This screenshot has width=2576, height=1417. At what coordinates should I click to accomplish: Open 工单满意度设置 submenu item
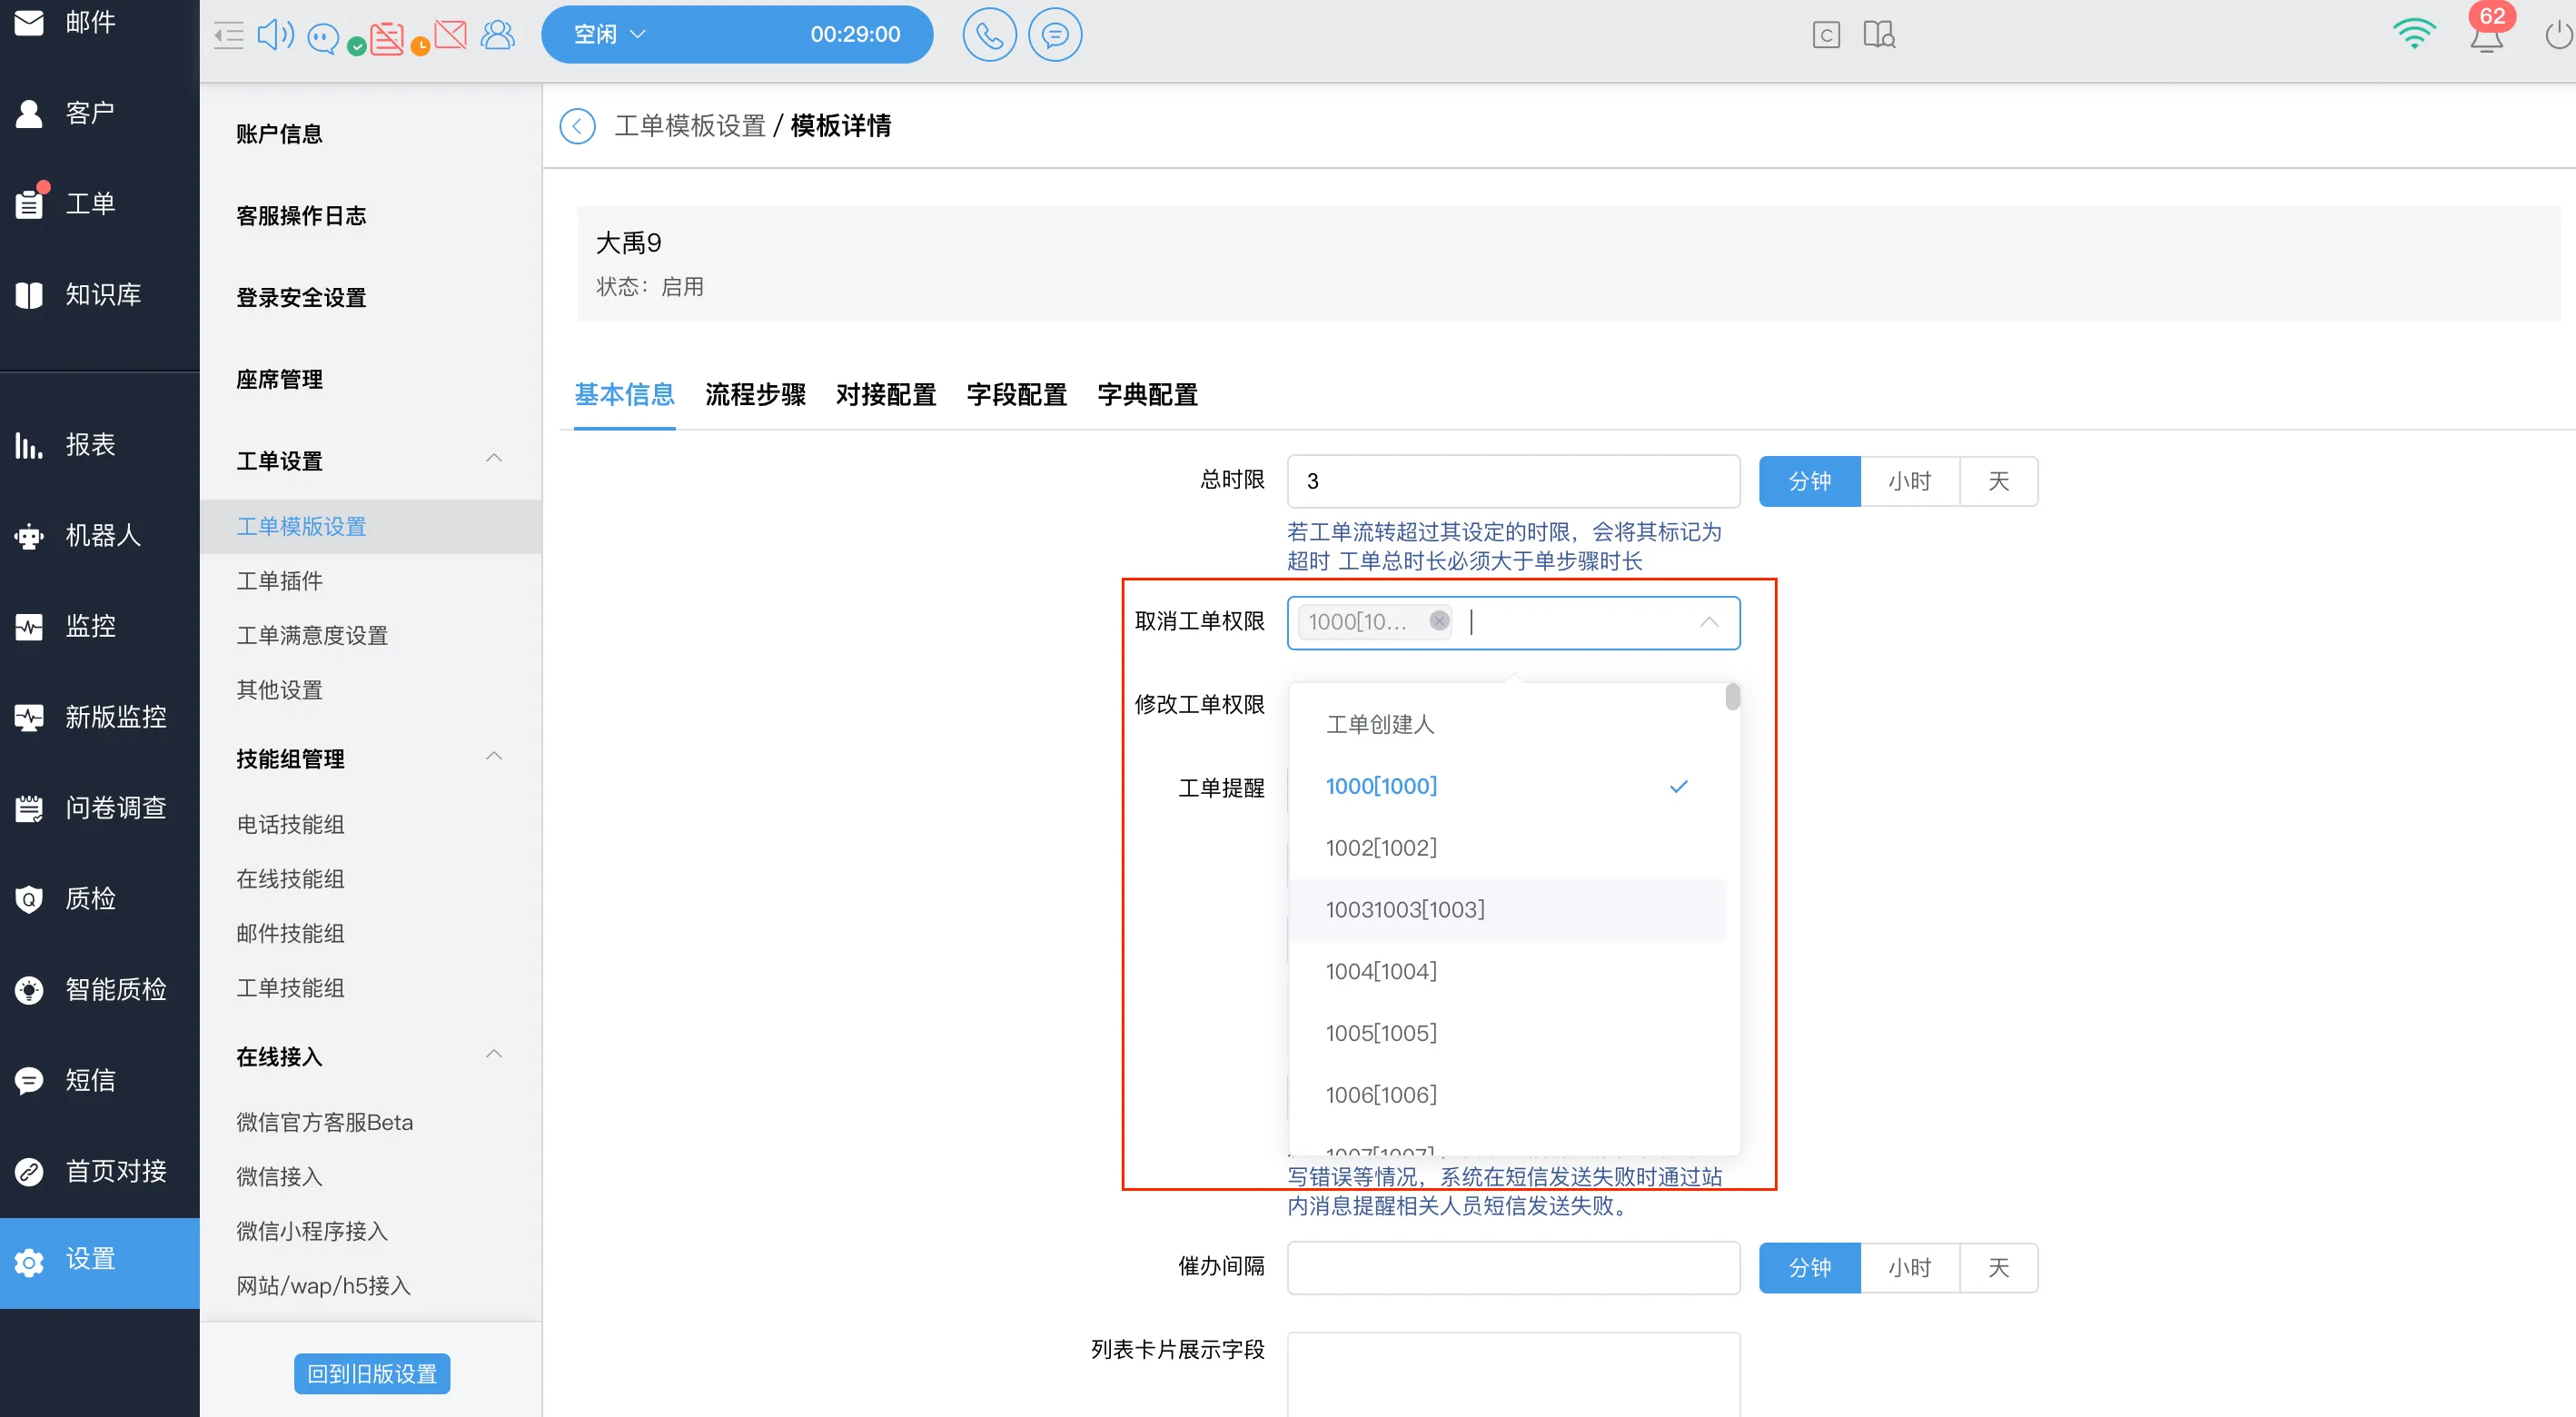tap(312, 636)
